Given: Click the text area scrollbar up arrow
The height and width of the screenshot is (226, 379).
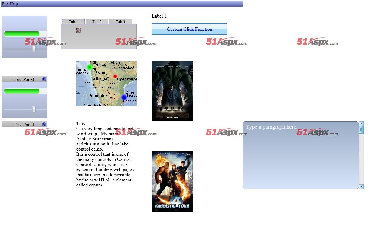Looking at the screenshot, I should pyautogui.click(x=361, y=124).
